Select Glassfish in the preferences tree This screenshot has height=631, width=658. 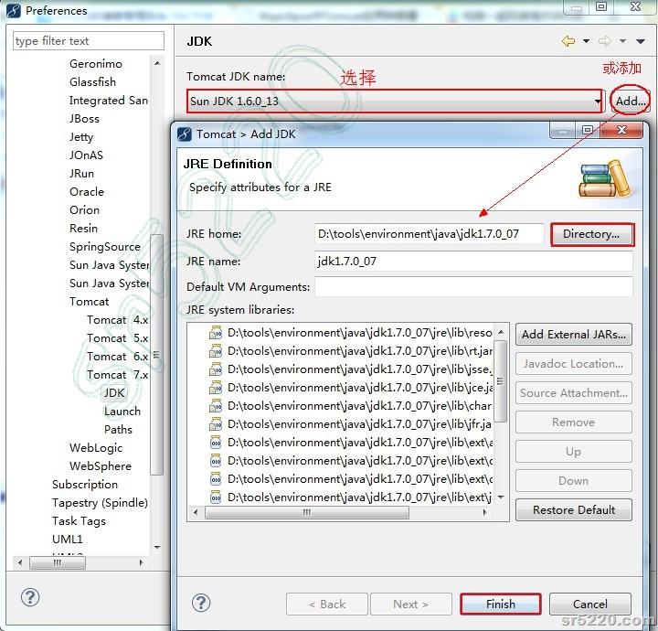[92, 82]
